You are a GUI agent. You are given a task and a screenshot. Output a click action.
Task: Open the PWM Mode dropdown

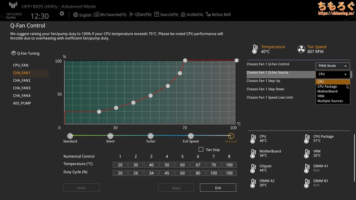pyautogui.click(x=333, y=66)
